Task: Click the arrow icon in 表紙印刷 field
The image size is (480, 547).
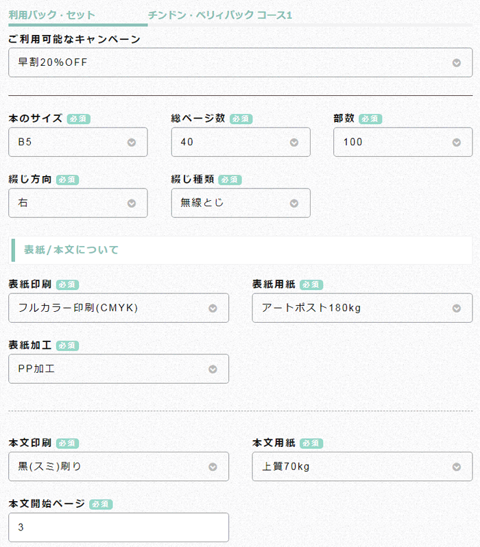Action: 213,308
